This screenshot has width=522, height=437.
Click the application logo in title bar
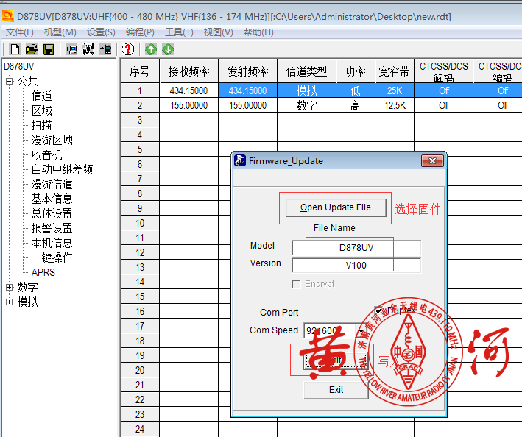7,16
